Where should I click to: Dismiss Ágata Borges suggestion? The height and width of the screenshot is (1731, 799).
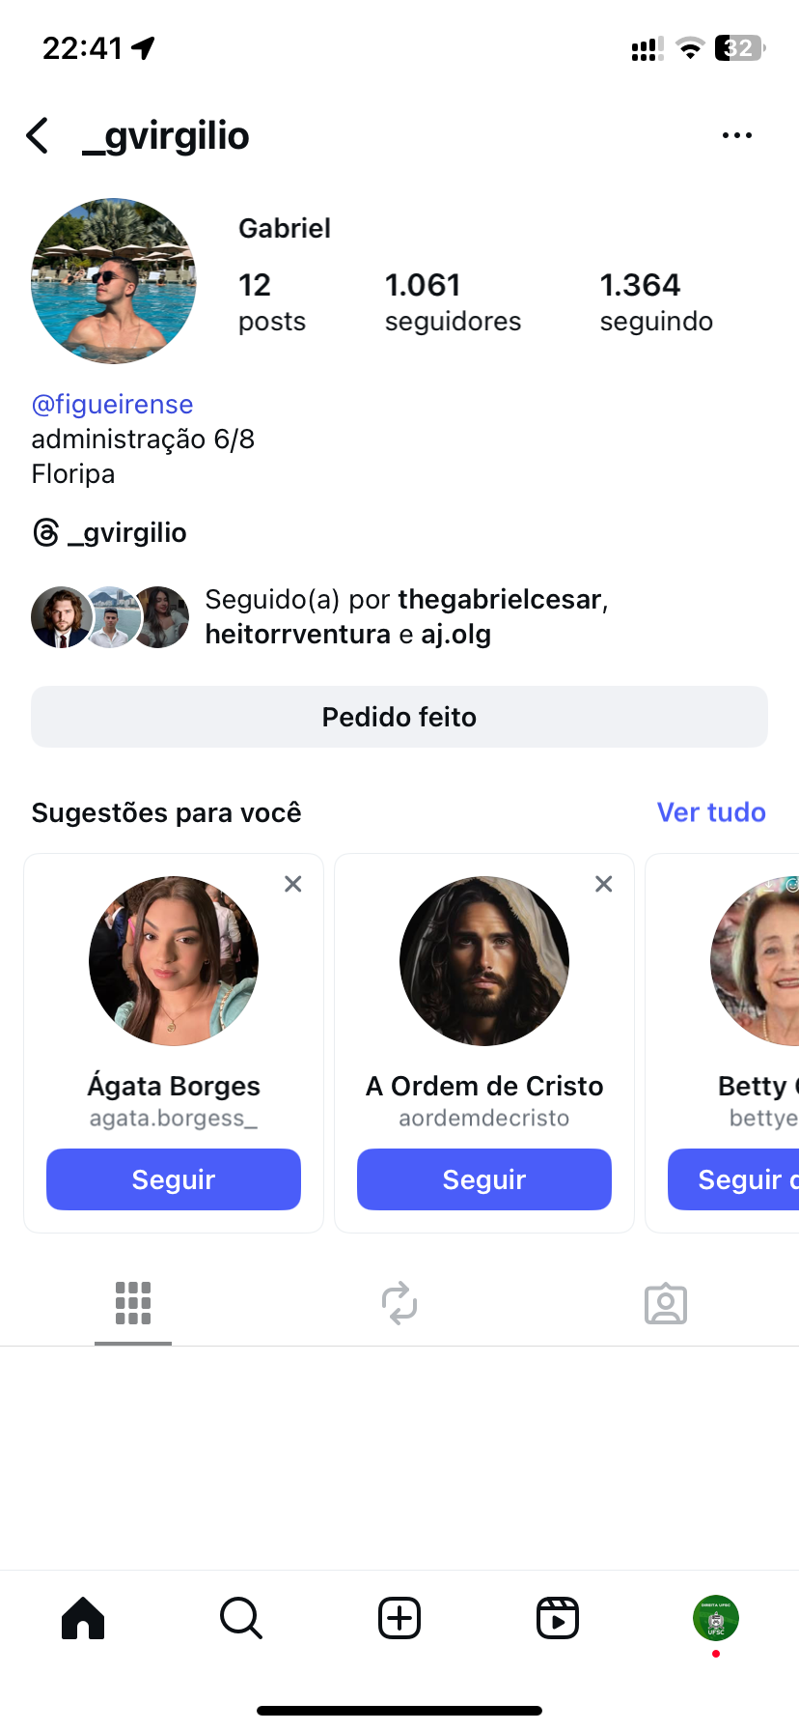(x=293, y=884)
